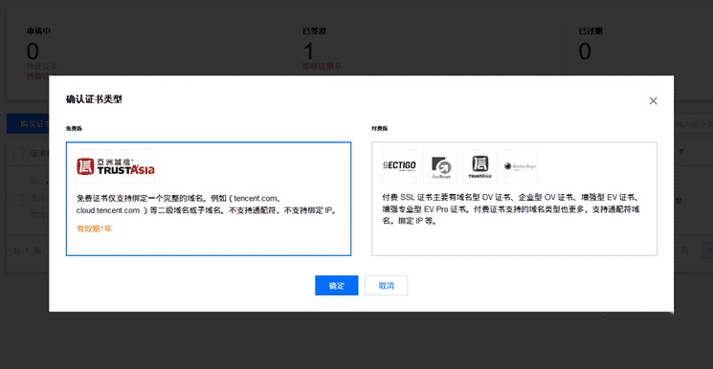Focus the certificate search input field

click(x=694, y=123)
